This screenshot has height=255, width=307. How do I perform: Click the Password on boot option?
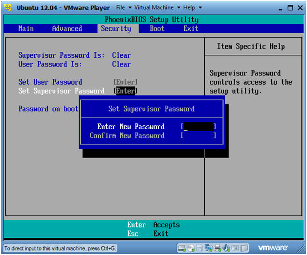tap(48, 109)
